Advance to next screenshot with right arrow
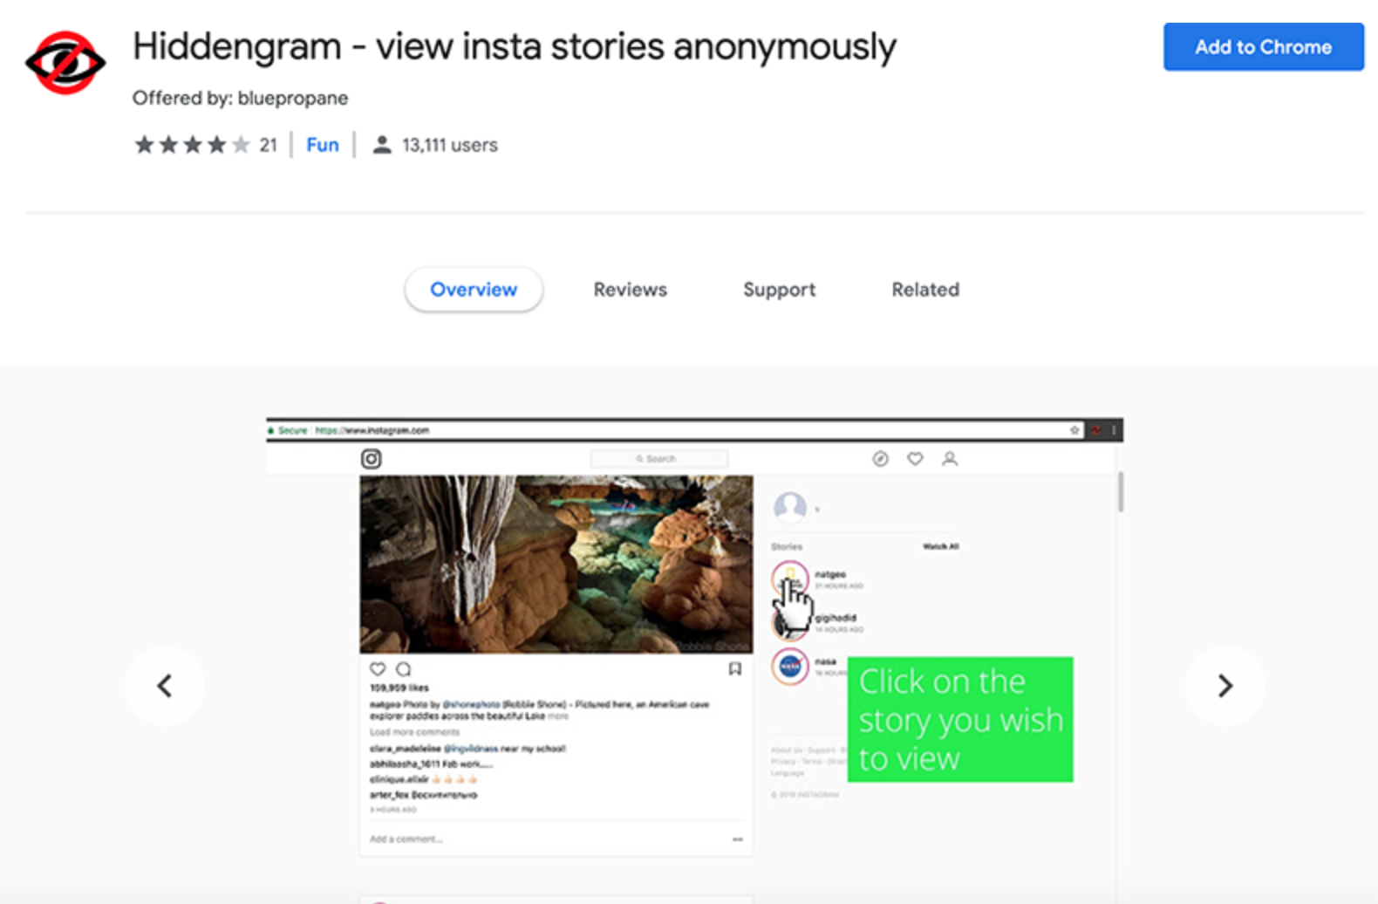 [1225, 686]
